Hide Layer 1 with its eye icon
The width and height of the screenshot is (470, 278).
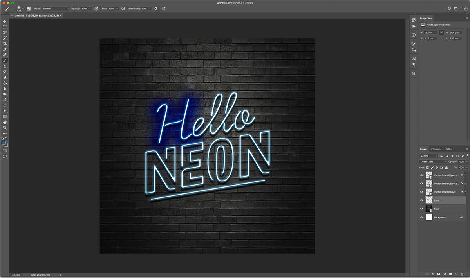click(x=421, y=200)
